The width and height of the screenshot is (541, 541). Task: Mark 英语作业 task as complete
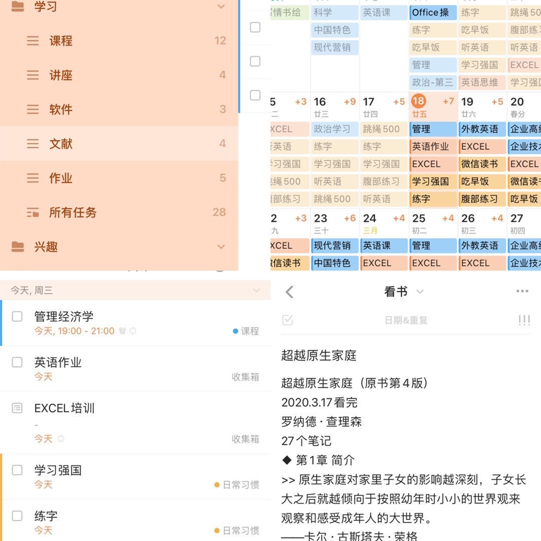point(17,362)
